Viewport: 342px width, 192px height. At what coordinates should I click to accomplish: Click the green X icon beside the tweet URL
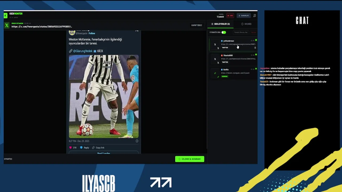7,25
